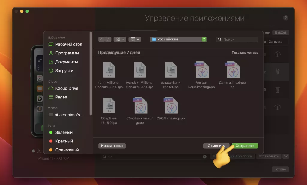
Task: Click Отменить to cancel the dialog
Action: point(216,146)
